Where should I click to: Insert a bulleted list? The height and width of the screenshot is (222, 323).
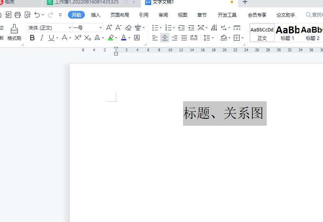[x=155, y=28]
